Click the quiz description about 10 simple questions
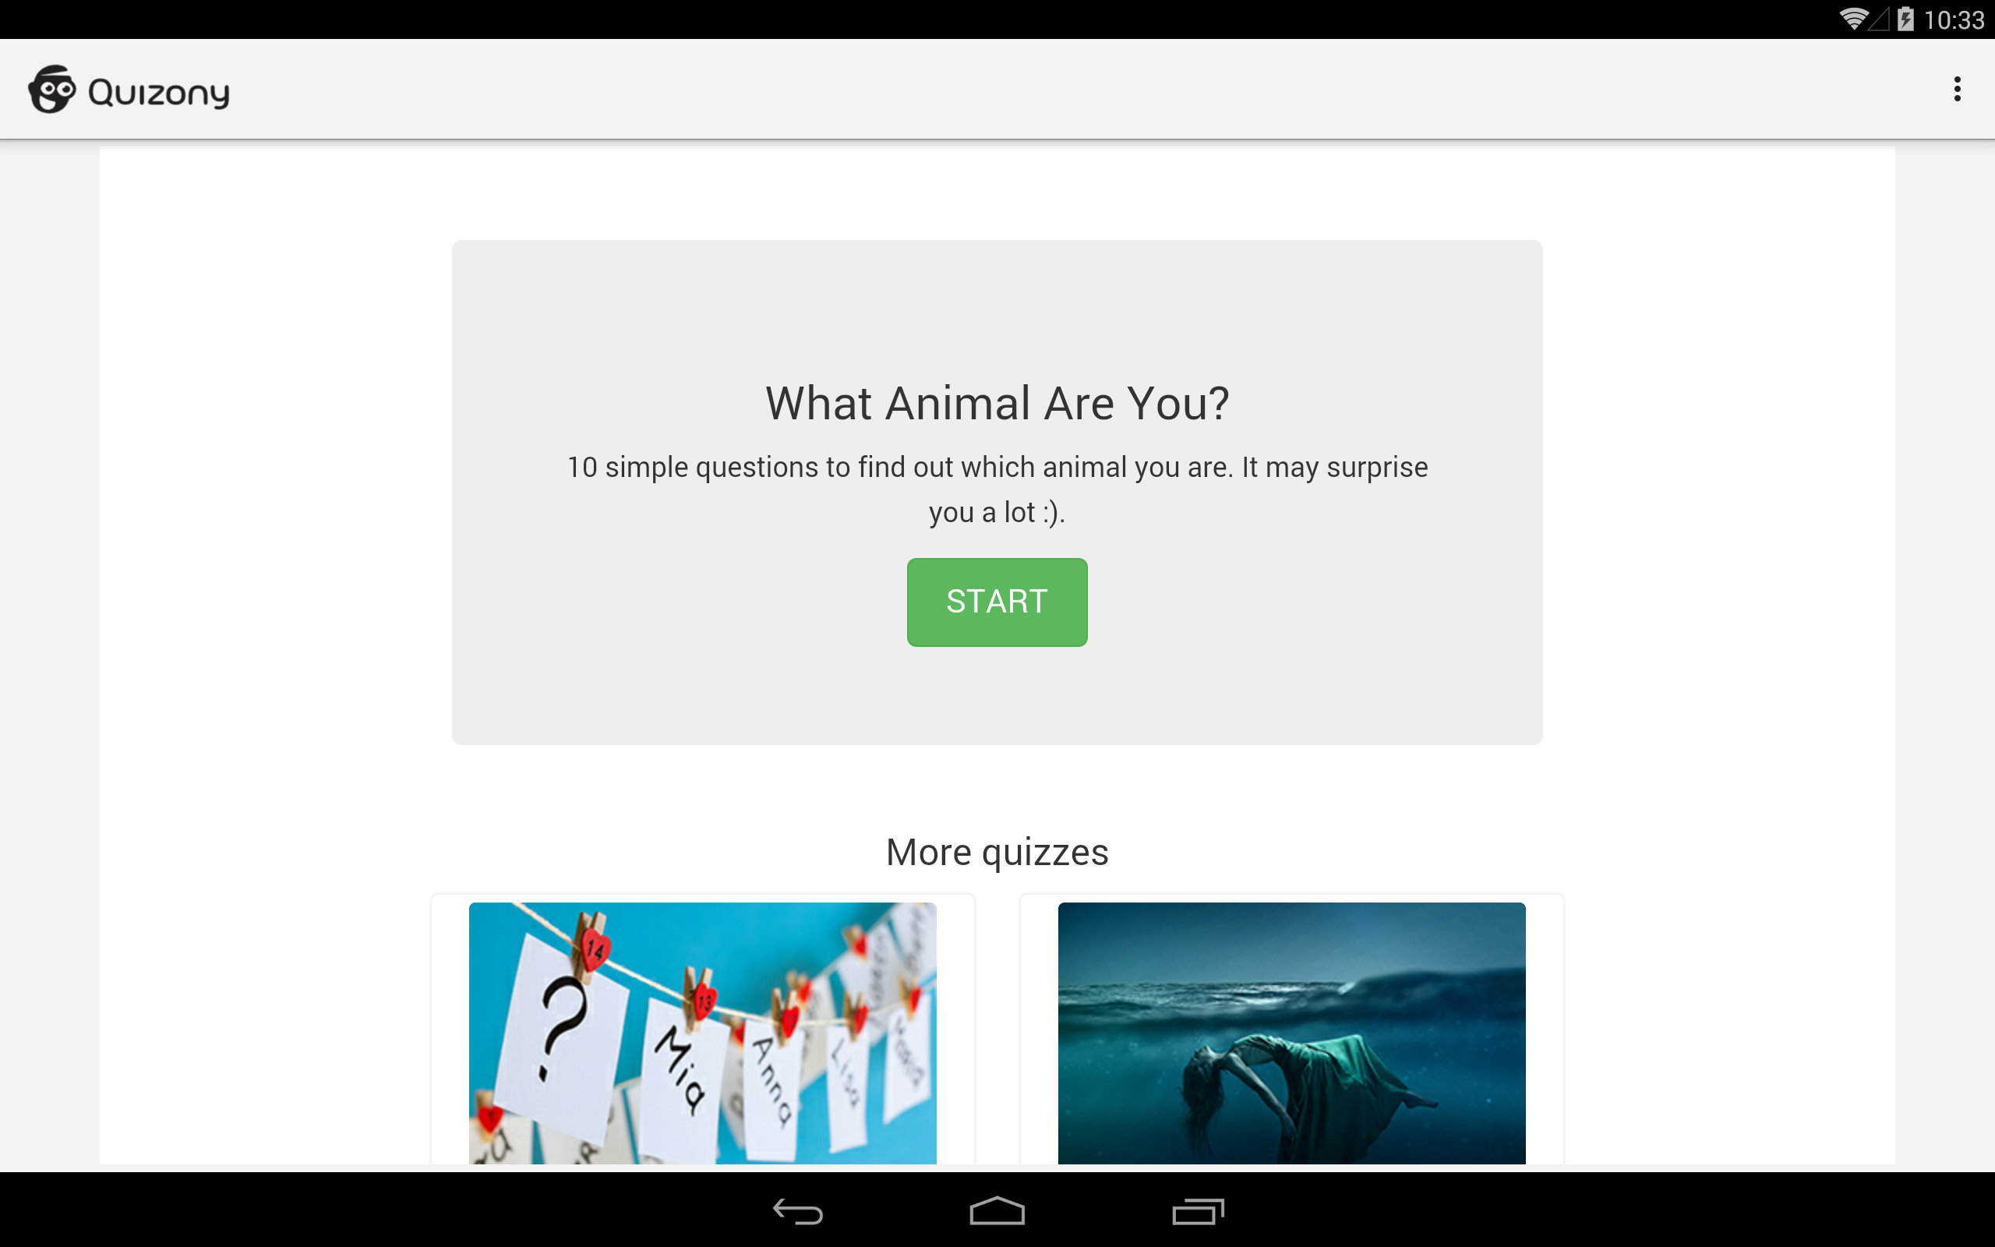Viewport: 1995px width, 1247px height. [997, 489]
